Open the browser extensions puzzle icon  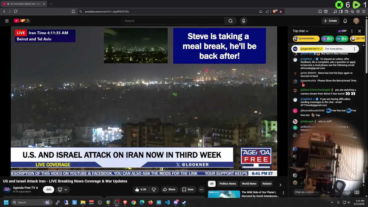pyautogui.click(x=320, y=11)
